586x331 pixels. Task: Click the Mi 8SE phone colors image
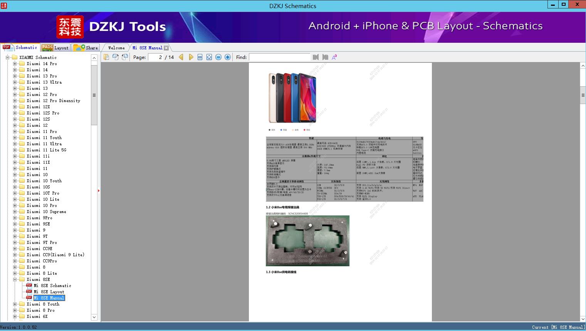click(292, 97)
